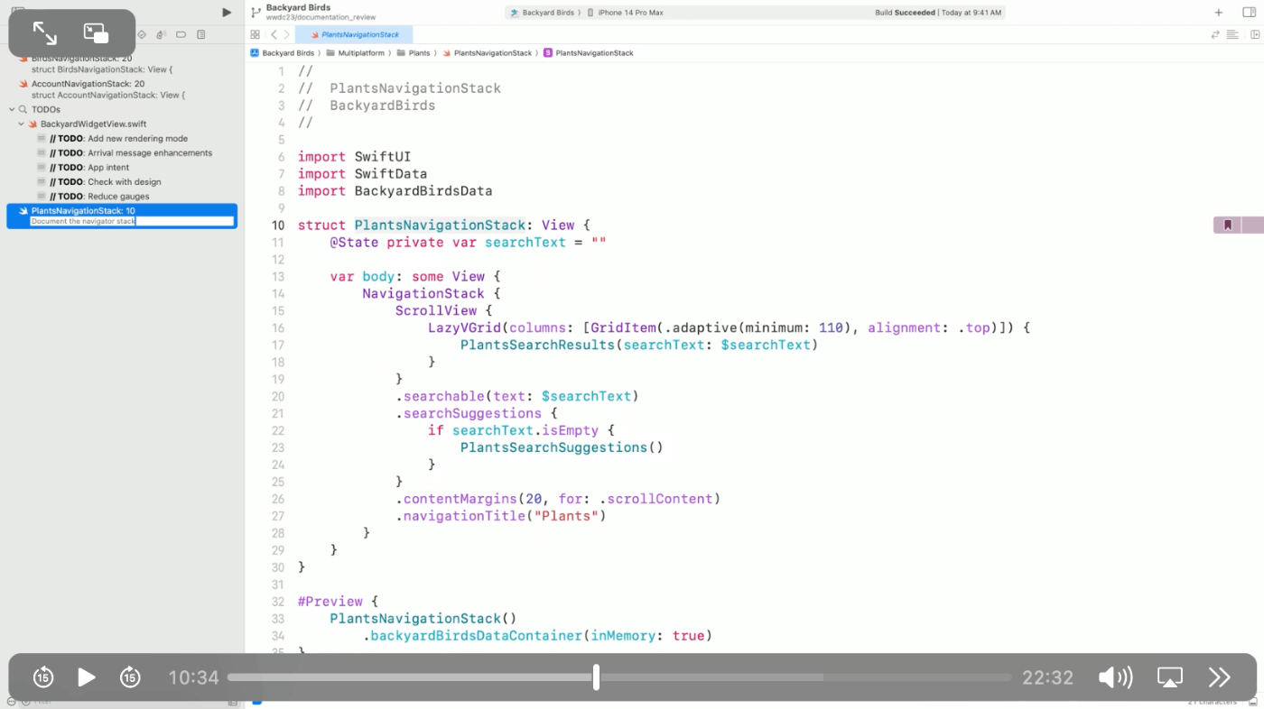Go forward in editor history
The width and height of the screenshot is (1264, 709).
[287, 34]
